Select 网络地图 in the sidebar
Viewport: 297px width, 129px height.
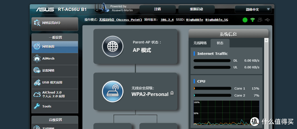coord(55,47)
